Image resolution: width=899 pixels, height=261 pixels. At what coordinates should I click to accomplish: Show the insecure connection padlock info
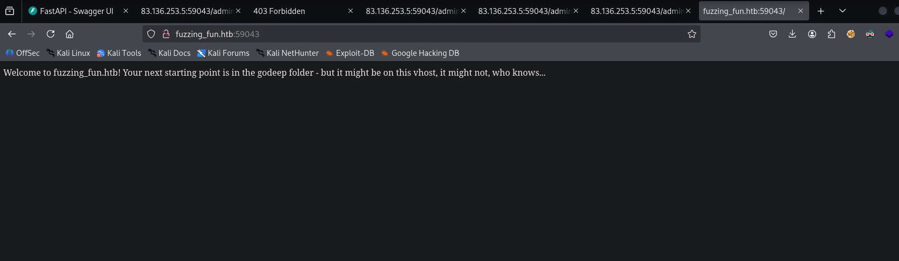(166, 34)
